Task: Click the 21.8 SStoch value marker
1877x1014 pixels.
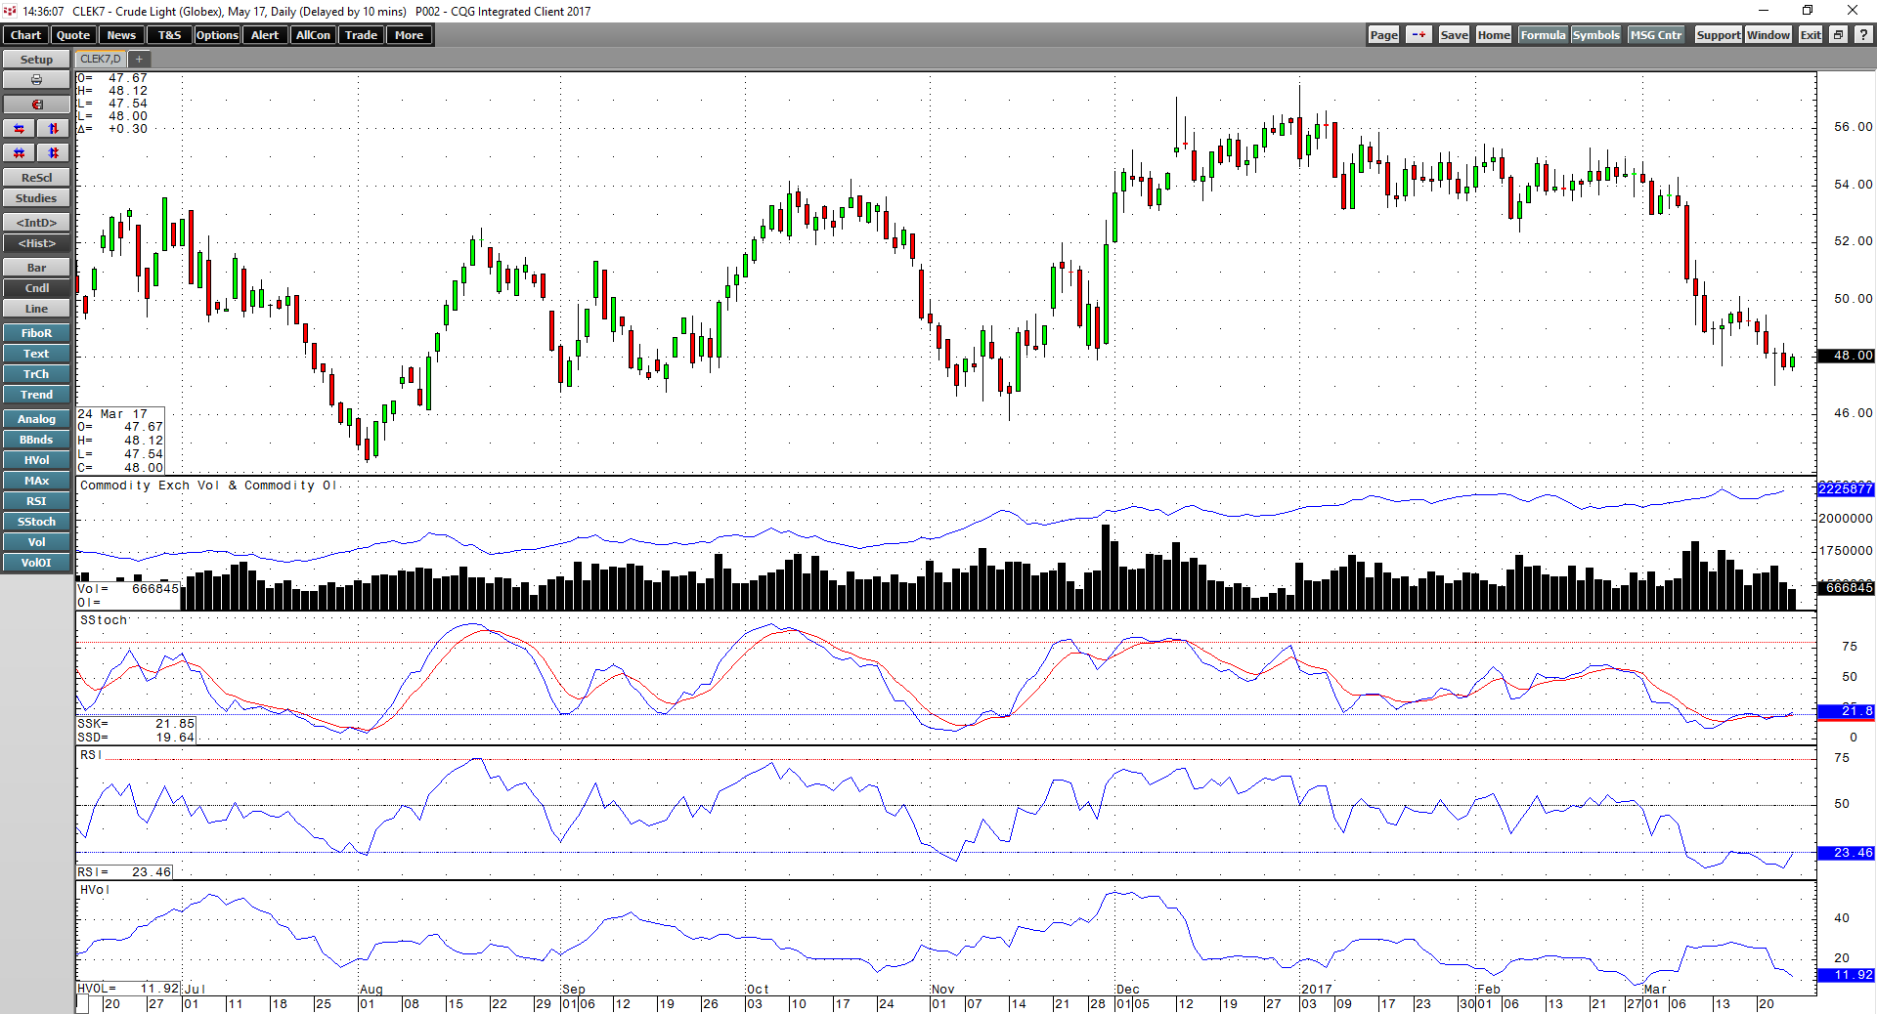Action: 1846,711
